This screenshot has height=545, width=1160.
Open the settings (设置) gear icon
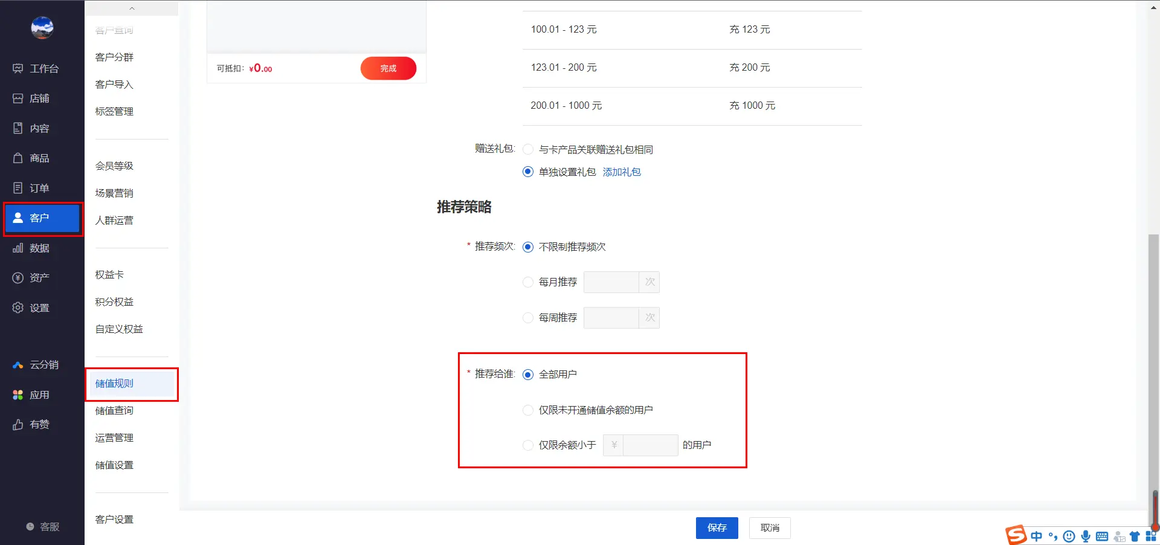[18, 308]
